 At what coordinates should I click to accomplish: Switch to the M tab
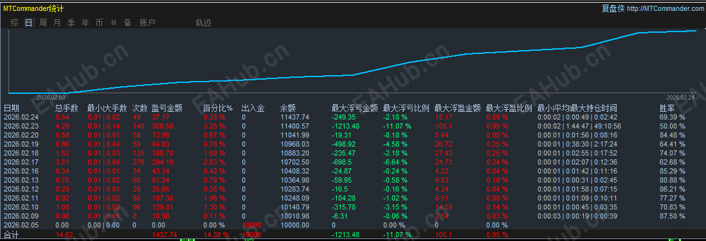tap(114, 22)
